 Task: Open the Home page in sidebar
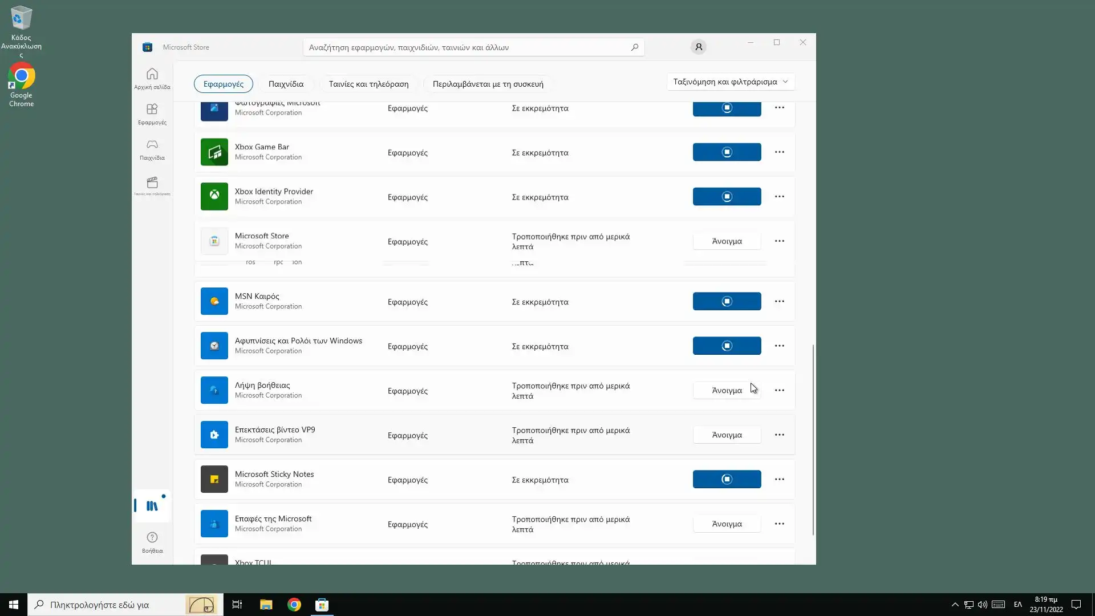coord(152,78)
